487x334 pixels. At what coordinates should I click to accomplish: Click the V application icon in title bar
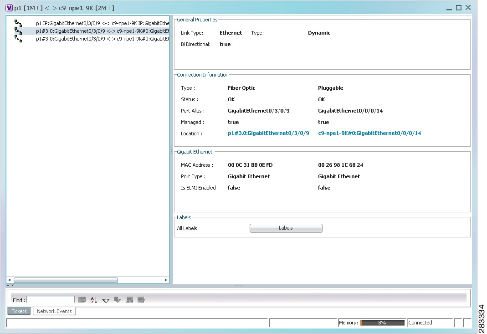pos(9,8)
